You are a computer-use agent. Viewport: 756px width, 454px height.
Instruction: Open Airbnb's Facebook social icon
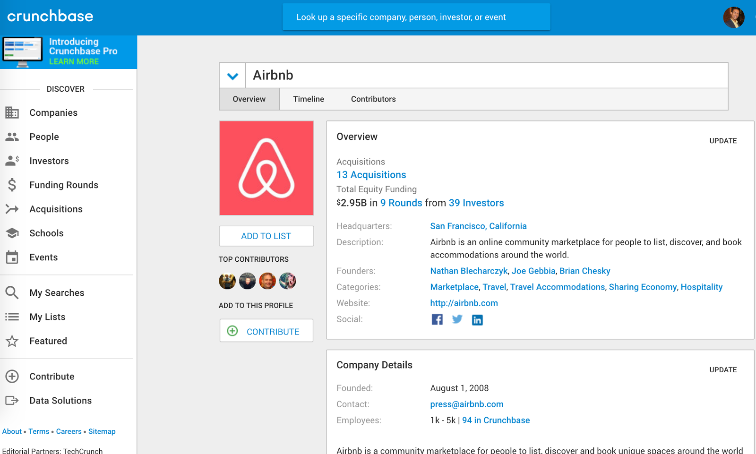click(437, 319)
